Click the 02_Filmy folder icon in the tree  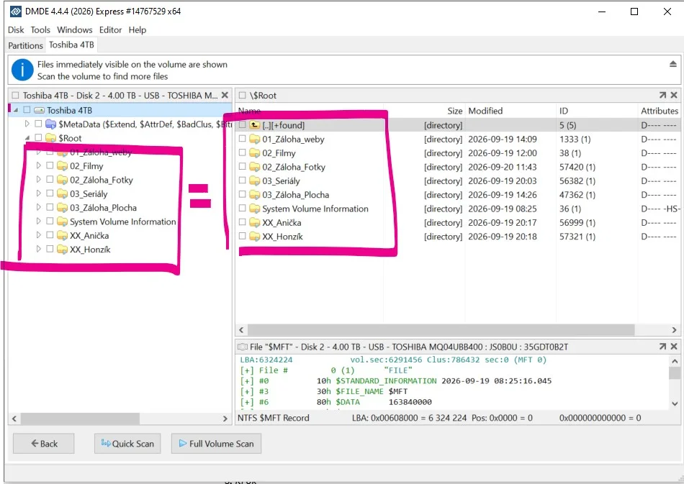coord(62,166)
